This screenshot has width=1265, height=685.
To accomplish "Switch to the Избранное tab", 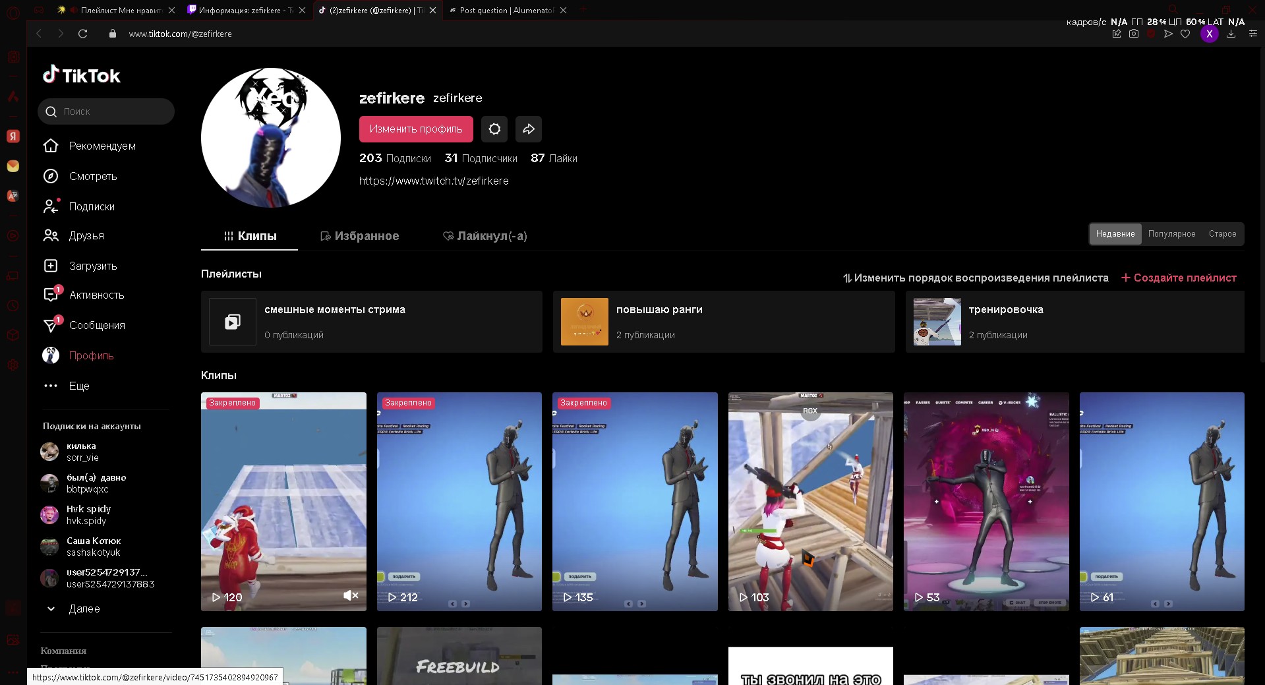I will click(359, 236).
